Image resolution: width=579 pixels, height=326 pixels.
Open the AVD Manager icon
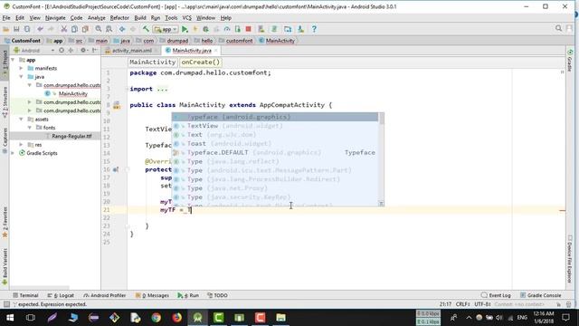click(261, 29)
